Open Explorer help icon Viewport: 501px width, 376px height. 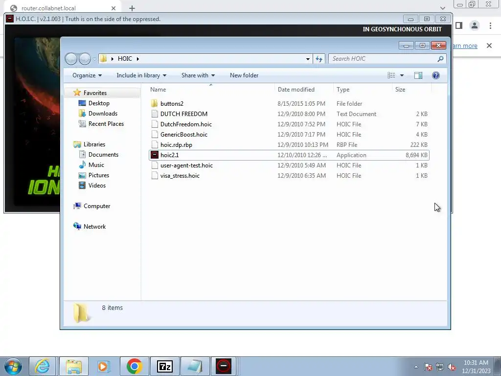click(435, 75)
